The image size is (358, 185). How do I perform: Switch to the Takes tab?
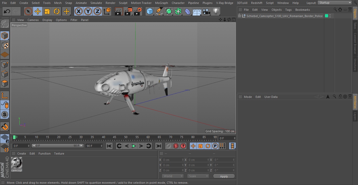click(355, 25)
